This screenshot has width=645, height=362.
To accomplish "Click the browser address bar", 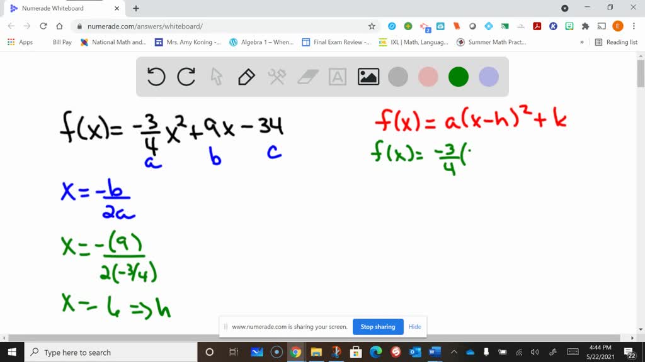I will (x=189, y=26).
